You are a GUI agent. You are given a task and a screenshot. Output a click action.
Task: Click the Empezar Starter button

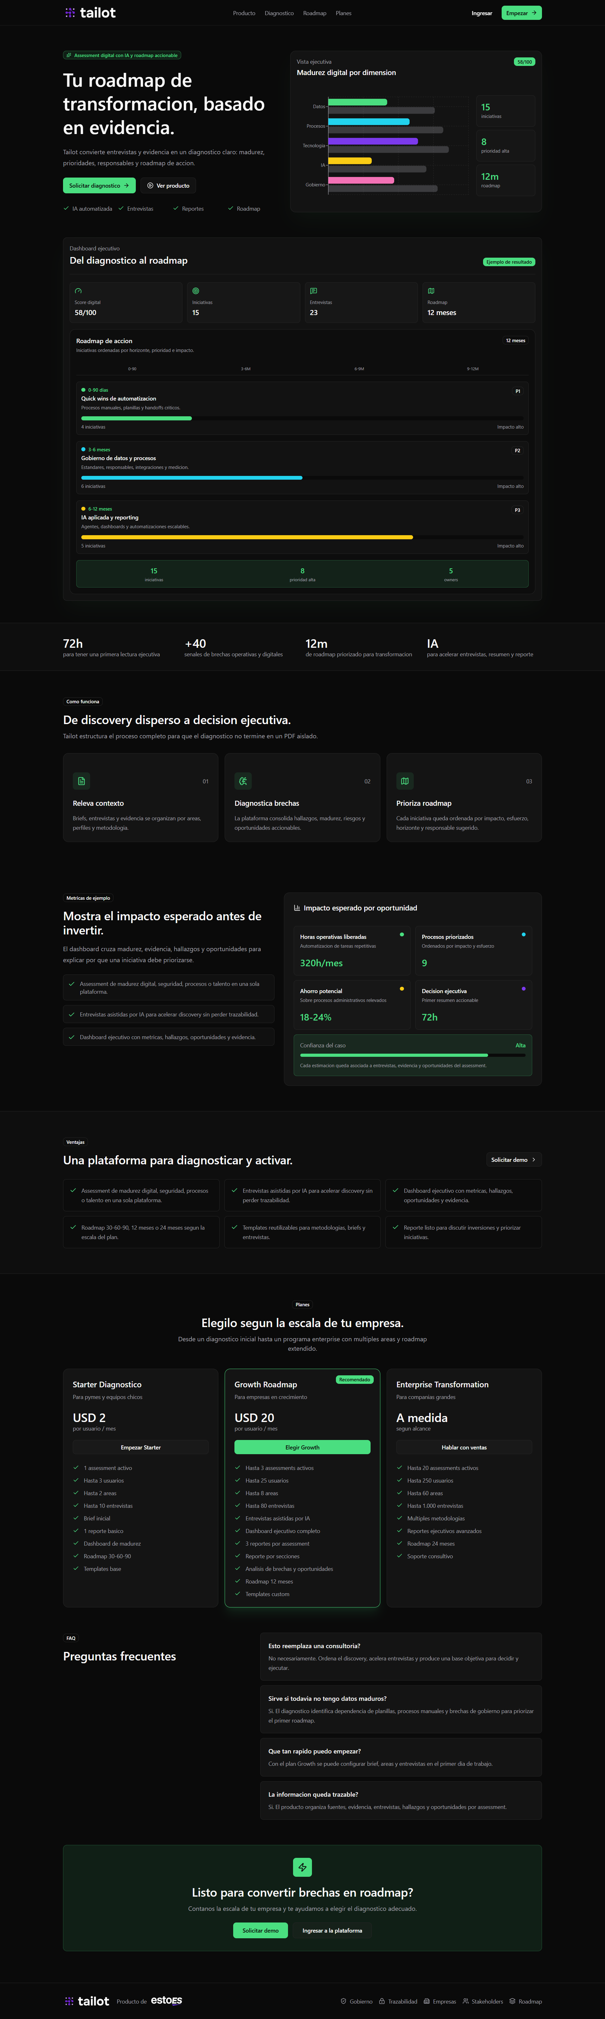pyautogui.click(x=141, y=1447)
